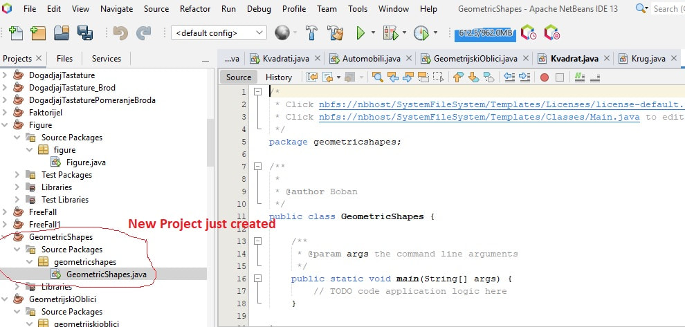Click the Profile Project clock icon
Image resolution: width=685 pixels, height=327 pixels.
(421, 32)
